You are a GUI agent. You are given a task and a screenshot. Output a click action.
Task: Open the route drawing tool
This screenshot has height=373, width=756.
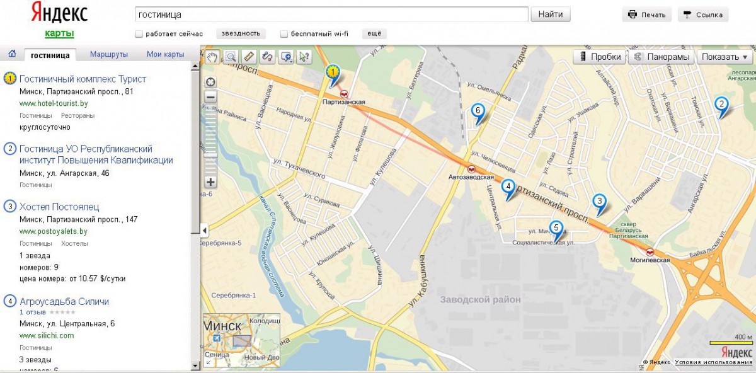pyautogui.click(x=268, y=57)
